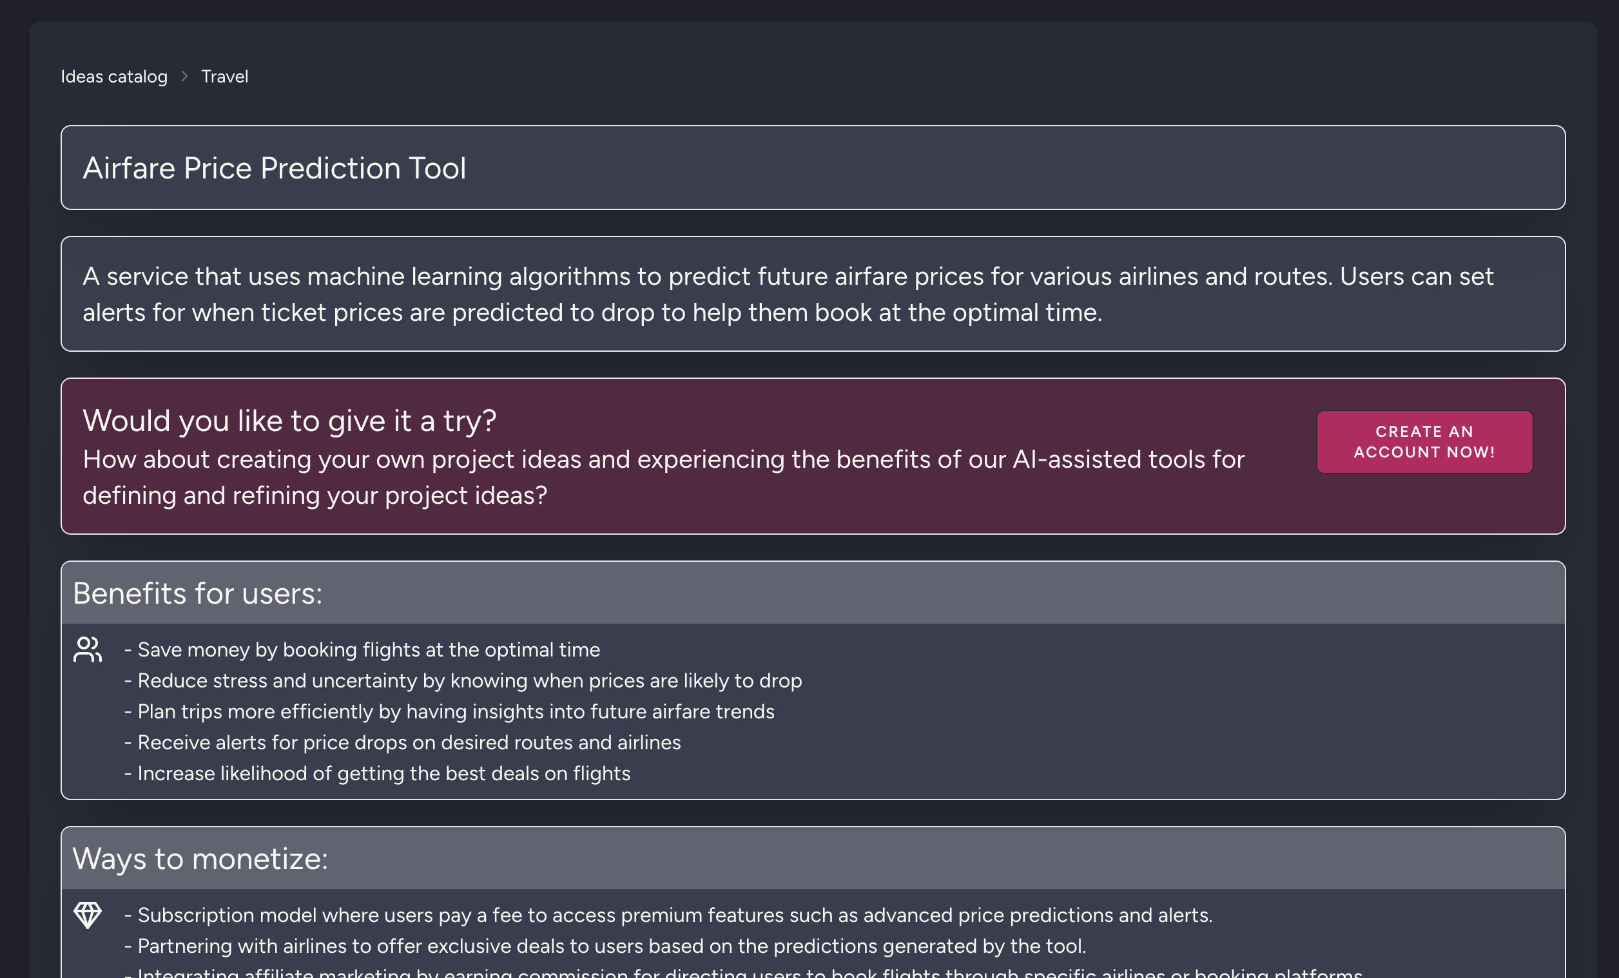Click the machine learning service description paragraph

[788, 294]
